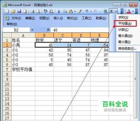The image size is (140, 121).
Task: Open the 视图(V) menu
Action: pyautogui.click(x=44, y=18)
